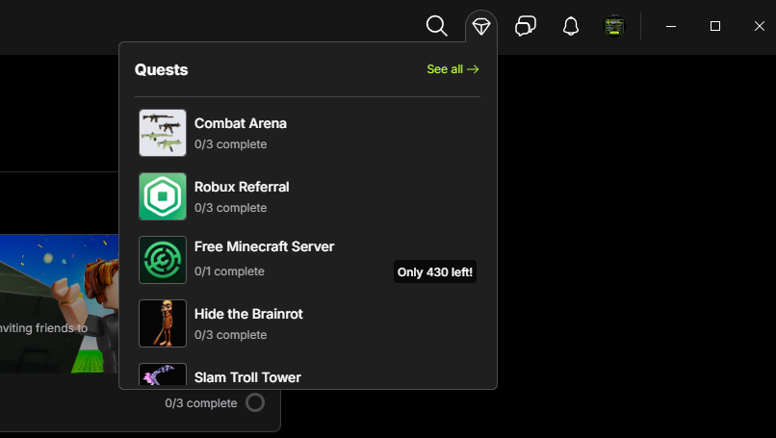776x438 pixels.
Task: Open the user avatar profile
Action: click(x=614, y=26)
